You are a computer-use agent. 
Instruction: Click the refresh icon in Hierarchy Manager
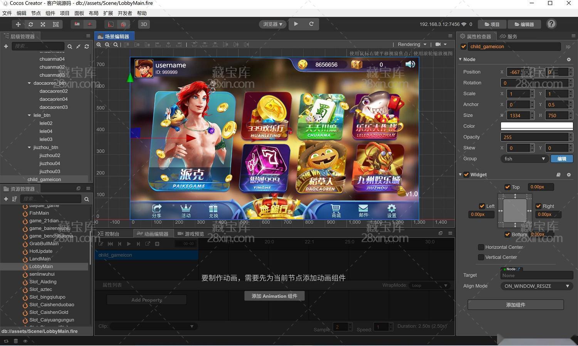tap(87, 46)
